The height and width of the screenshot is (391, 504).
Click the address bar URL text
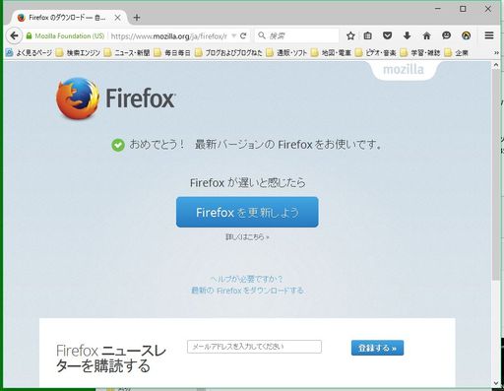168,36
